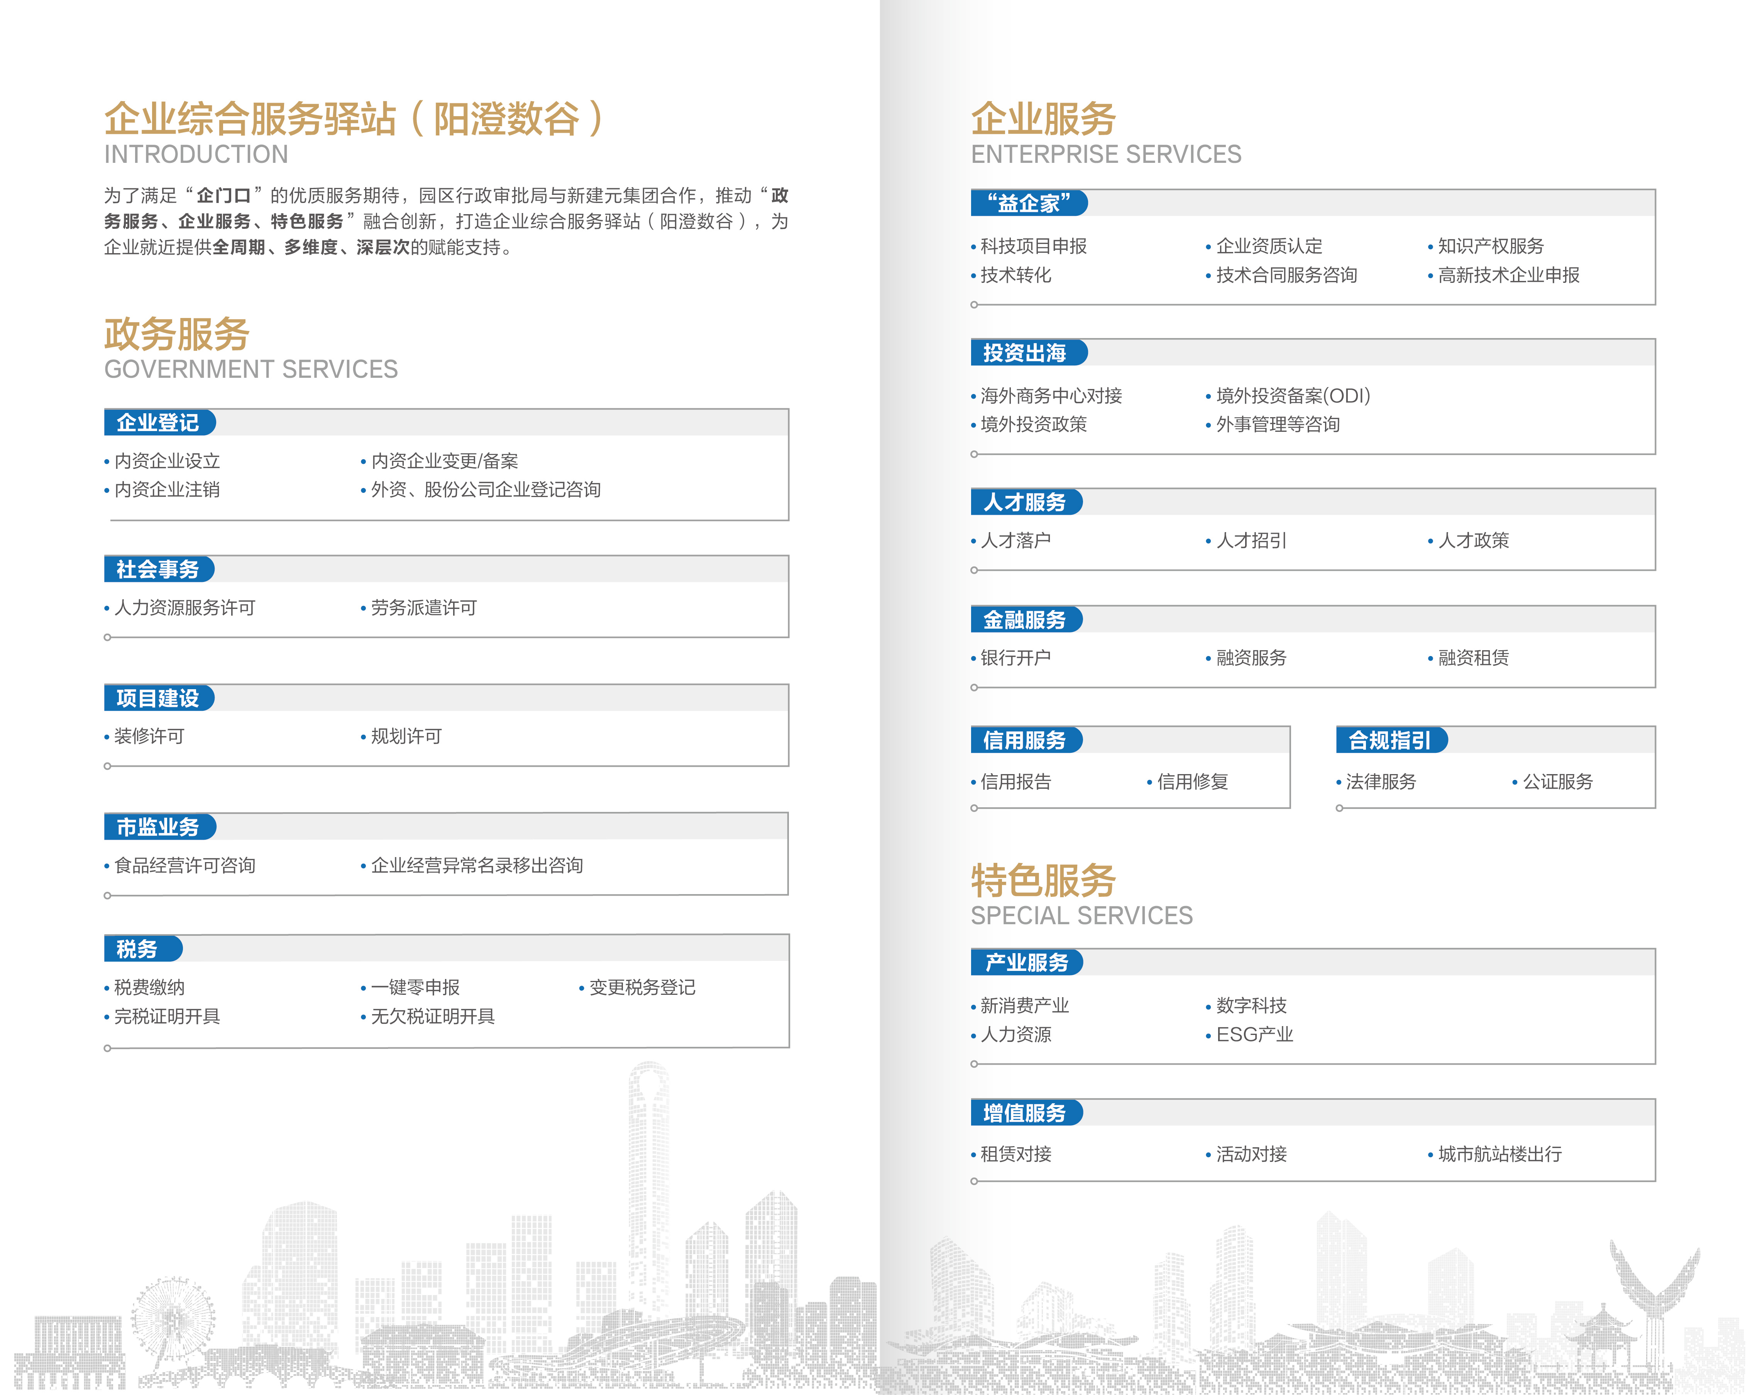Image resolution: width=1760 pixels, height=1395 pixels.
Task: Click the 企业登记 section tab
Action: [x=158, y=422]
